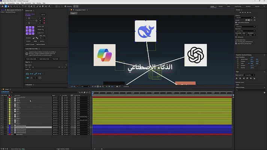Open the Range dropdown showing Work Area

pyautogui.click(x=245, y=27)
